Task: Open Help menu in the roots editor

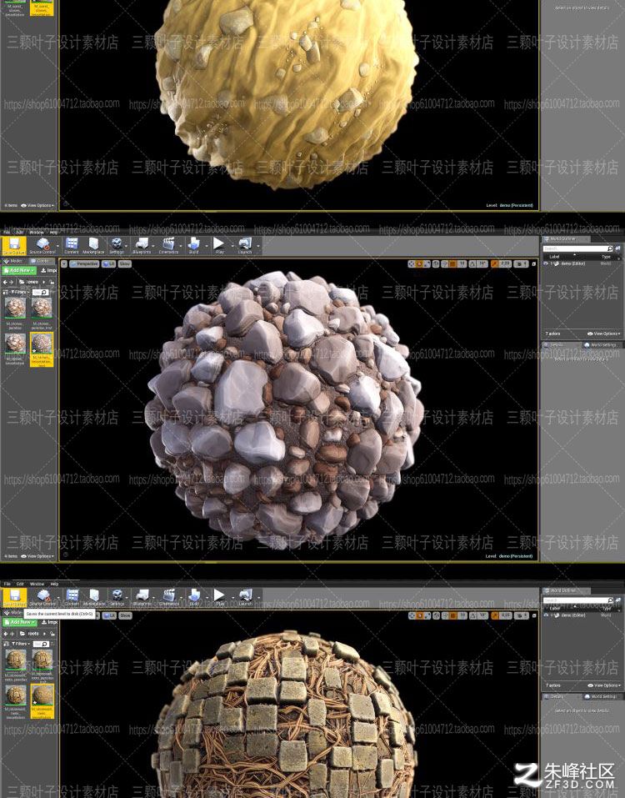Action: [54, 584]
